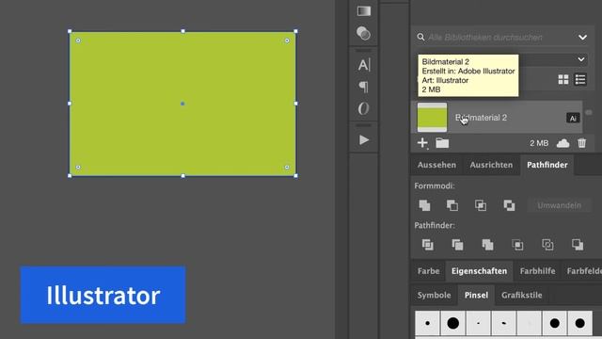The image size is (602, 339).
Task: Switch to the Farbhilfe tab
Action: pos(537,271)
